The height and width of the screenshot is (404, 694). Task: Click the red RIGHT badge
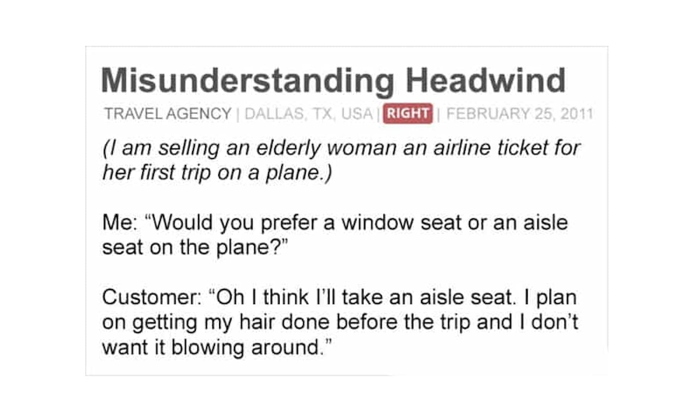point(407,113)
